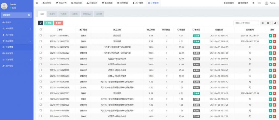Toggle the table card view icon
Screen dimensions: 279x120
pyautogui.click(x=263, y=23)
